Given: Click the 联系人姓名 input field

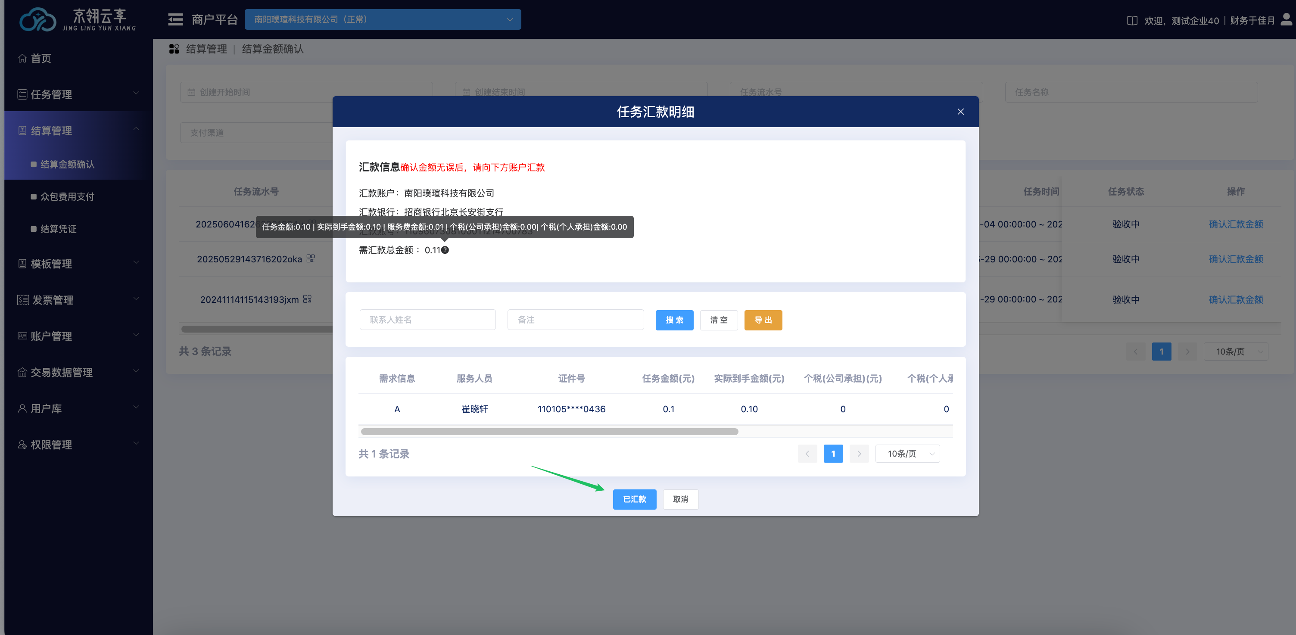Looking at the screenshot, I should [427, 320].
